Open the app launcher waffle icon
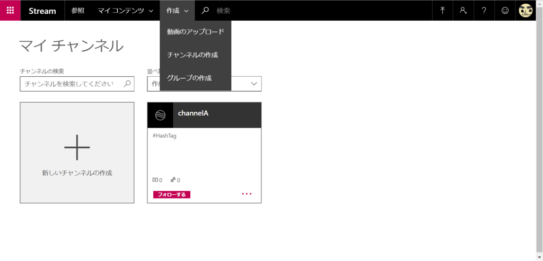543x261 pixels. click(x=11, y=11)
